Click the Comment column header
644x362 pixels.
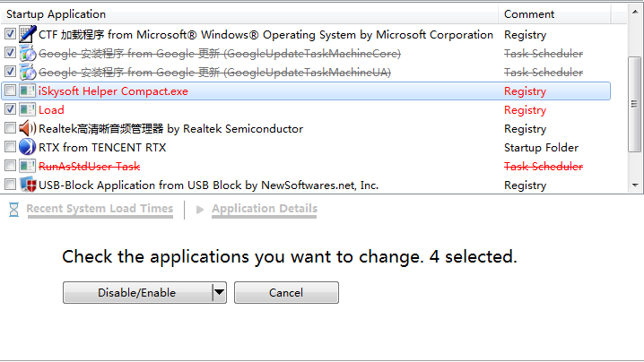click(529, 14)
